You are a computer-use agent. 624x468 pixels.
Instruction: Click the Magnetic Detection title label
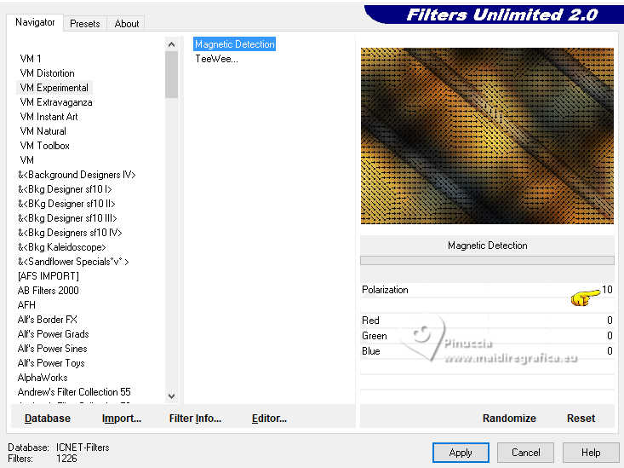click(487, 246)
